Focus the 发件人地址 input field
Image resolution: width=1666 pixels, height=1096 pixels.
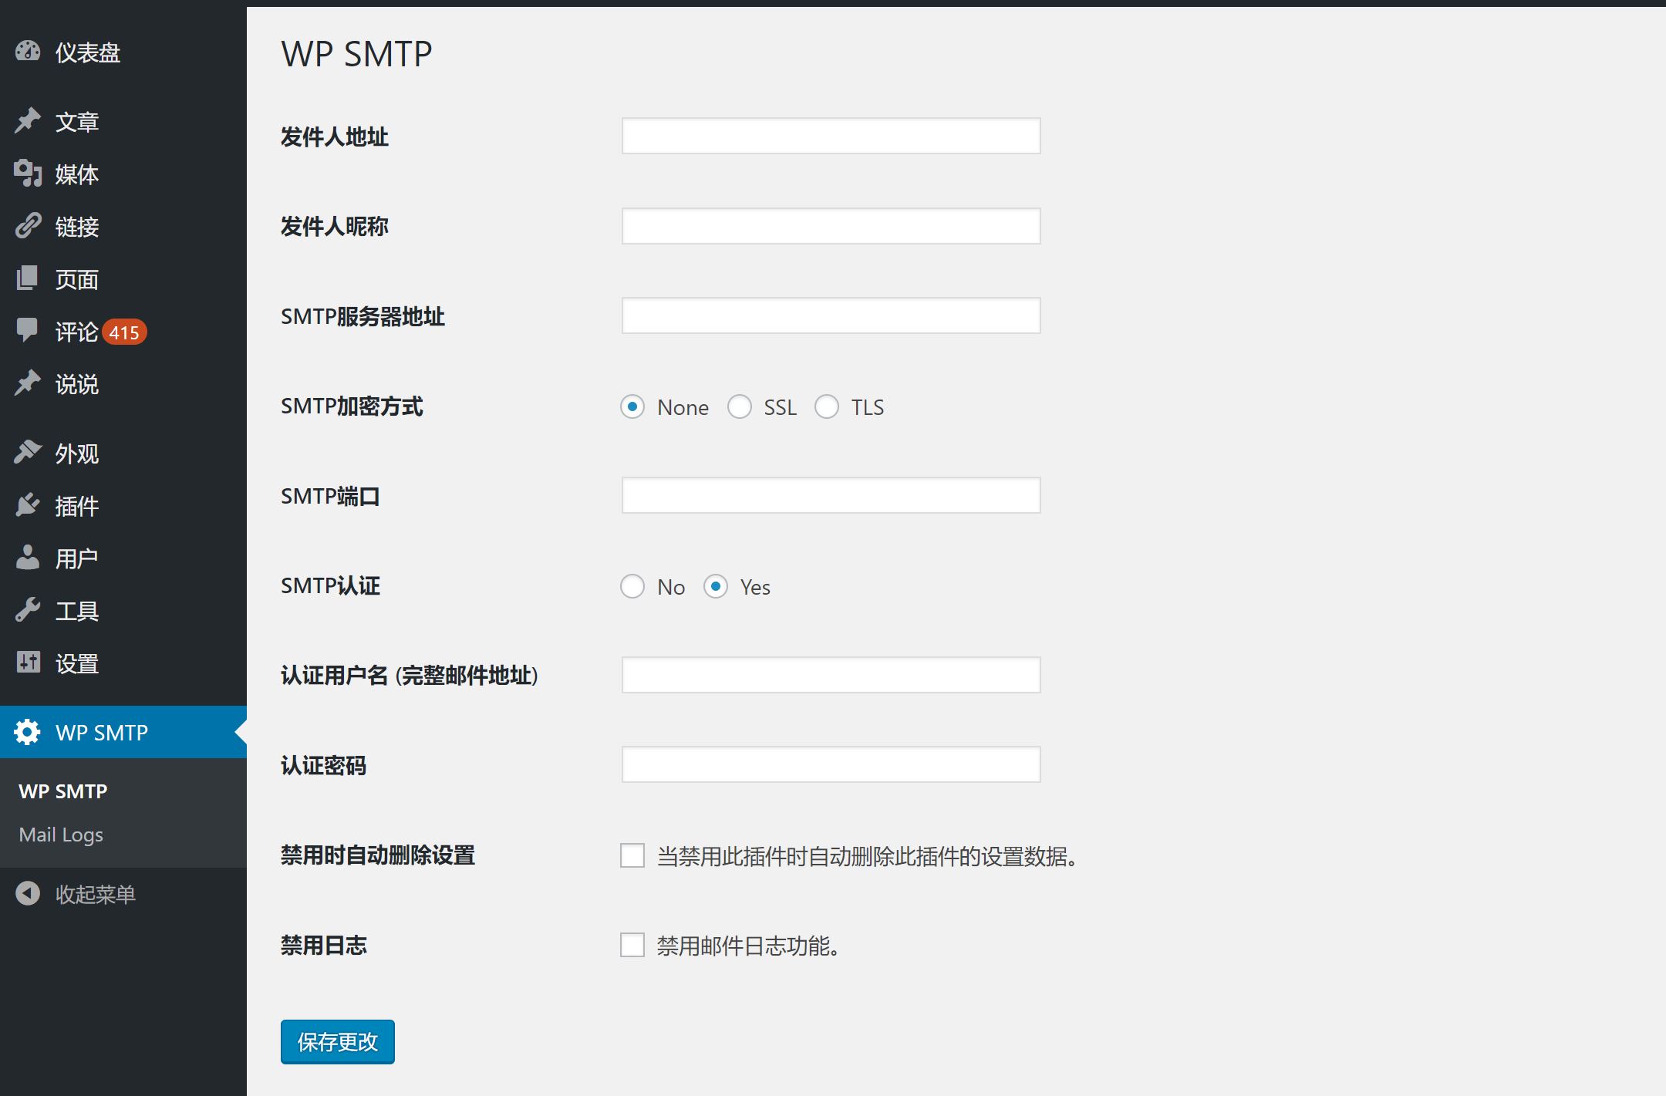click(831, 136)
